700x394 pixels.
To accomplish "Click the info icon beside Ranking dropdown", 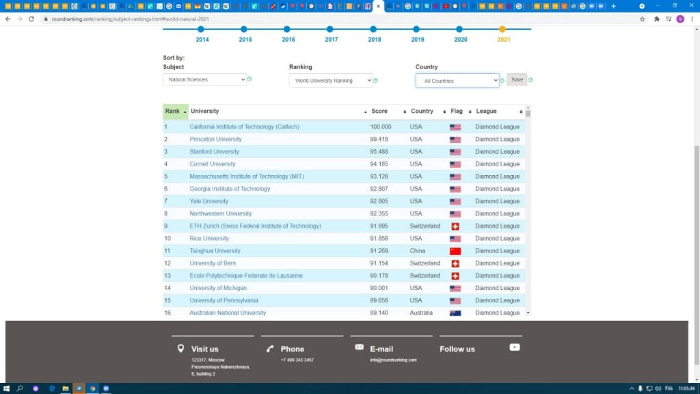I will tap(375, 81).
